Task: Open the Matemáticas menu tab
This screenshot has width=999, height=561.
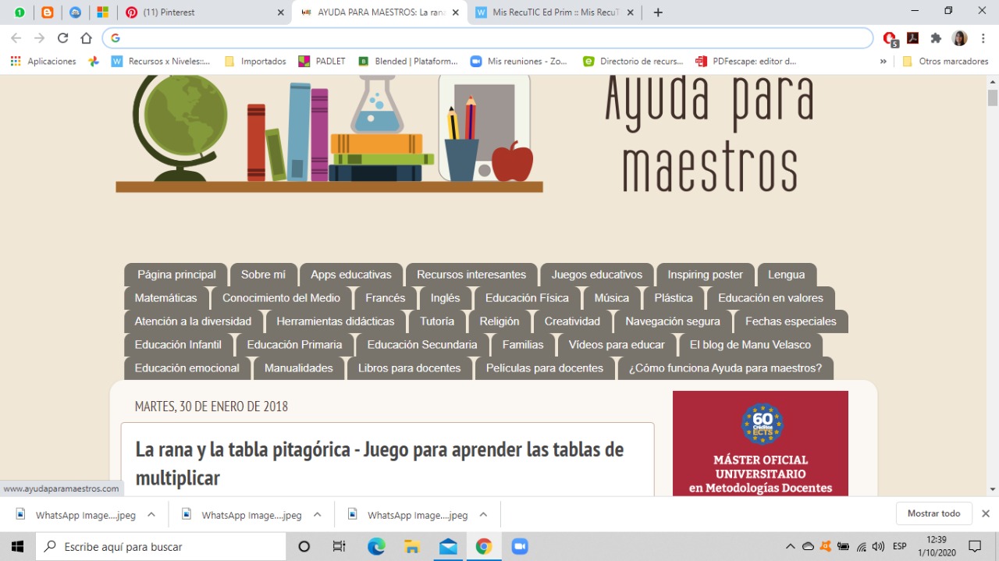Action: click(x=166, y=298)
